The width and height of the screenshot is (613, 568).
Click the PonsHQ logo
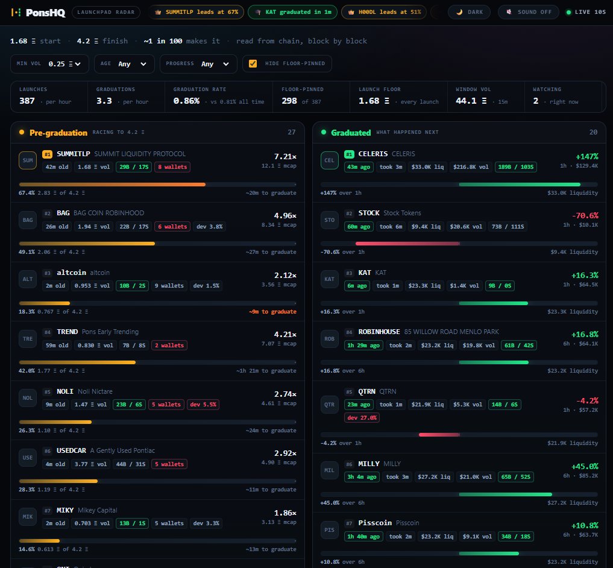click(38, 13)
